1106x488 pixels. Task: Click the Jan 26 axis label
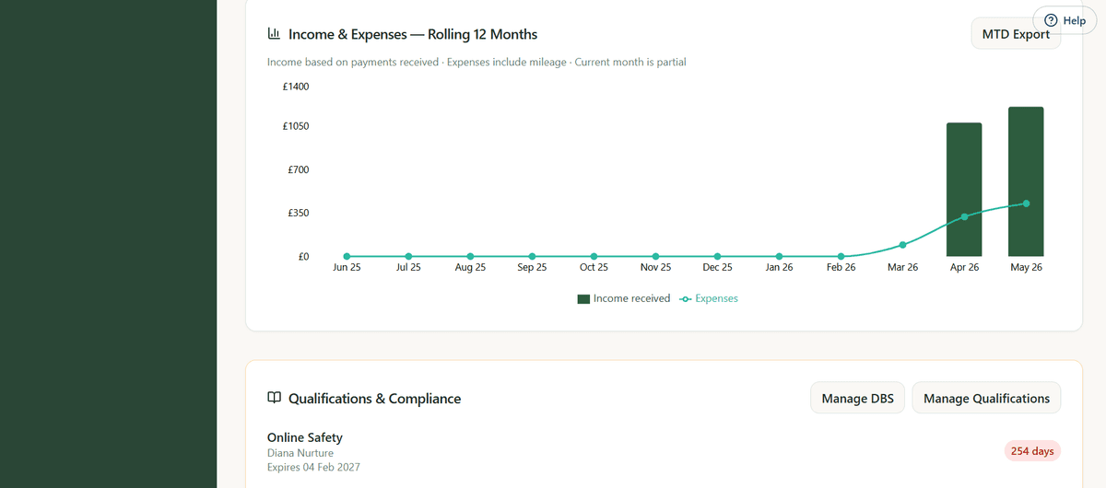[x=779, y=267]
